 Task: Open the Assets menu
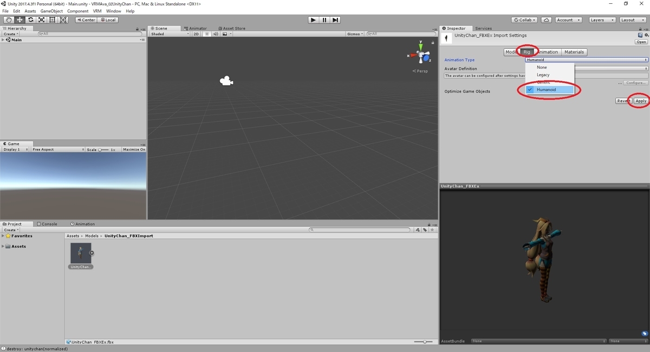[x=30, y=11]
